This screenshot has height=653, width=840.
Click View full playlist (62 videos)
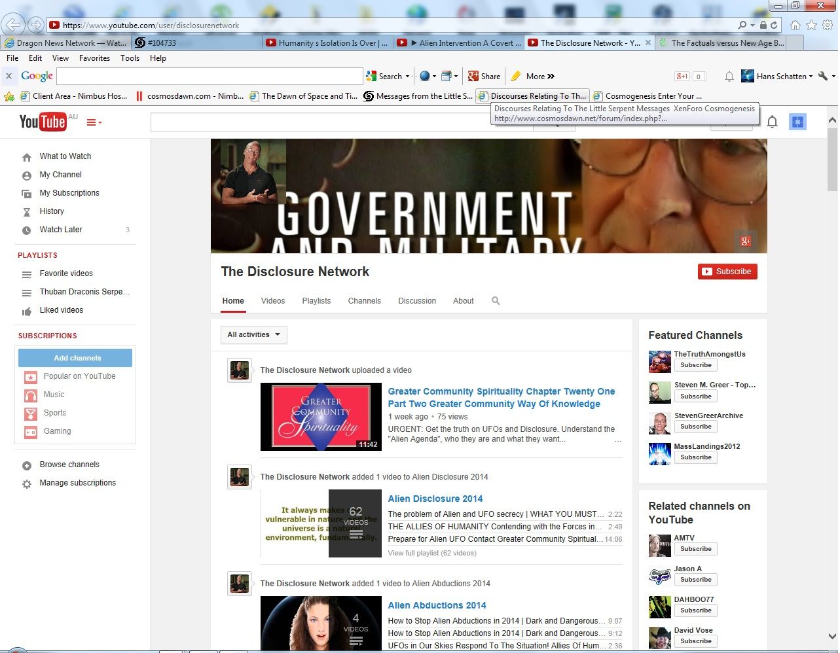tap(432, 553)
